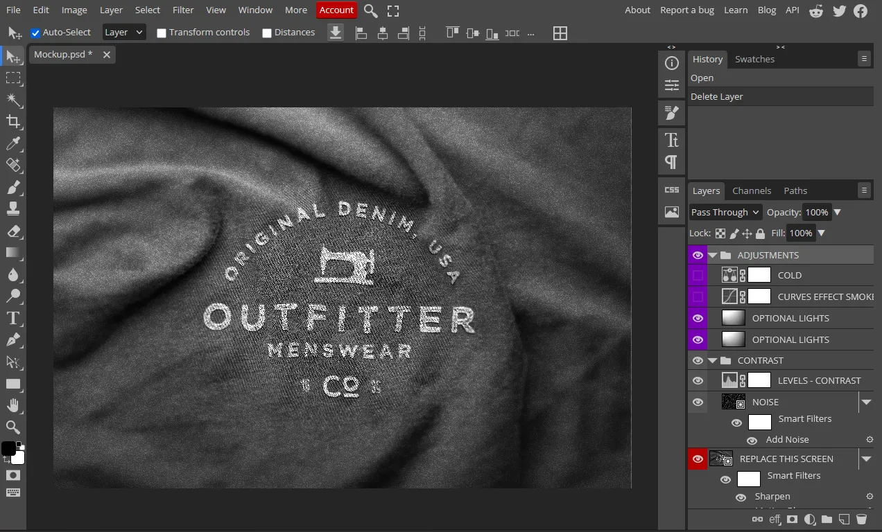The image size is (882, 532).
Task: Toggle Quick Mask mode
Action: [x=13, y=475]
